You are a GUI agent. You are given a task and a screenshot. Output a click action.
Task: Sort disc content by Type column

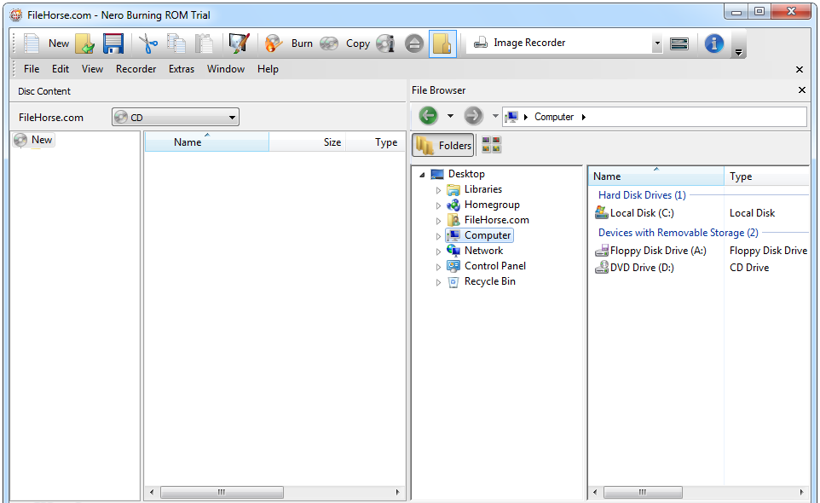pyautogui.click(x=376, y=142)
